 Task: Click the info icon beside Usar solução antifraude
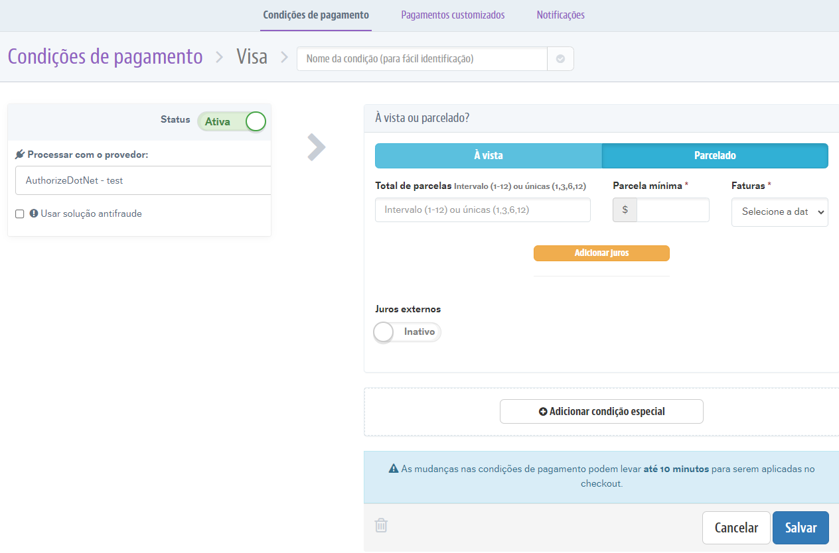pyautogui.click(x=35, y=213)
